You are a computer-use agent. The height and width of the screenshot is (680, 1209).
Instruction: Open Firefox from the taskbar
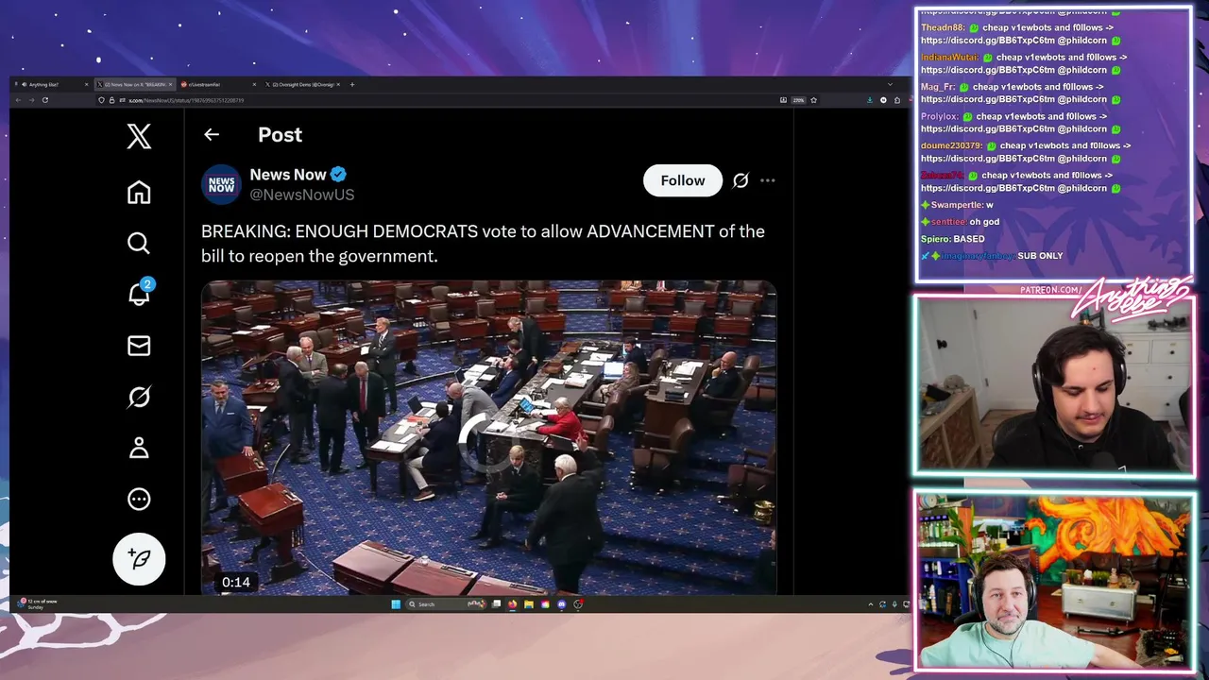pyautogui.click(x=513, y=604)
